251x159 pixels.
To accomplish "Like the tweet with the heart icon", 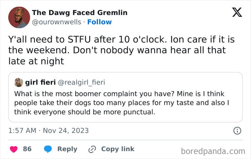I will click(13, 149).
